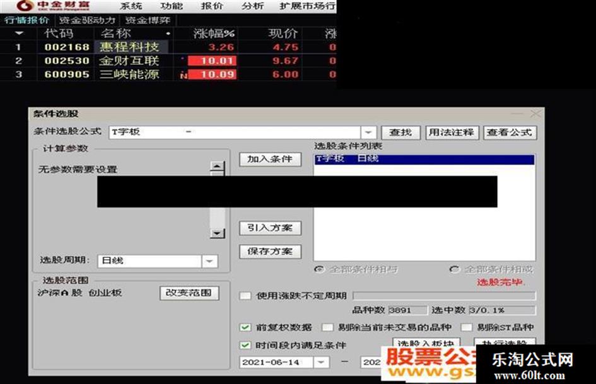Select T字板 日线 in condition list

pyautogui.click(x=424, y=159)
